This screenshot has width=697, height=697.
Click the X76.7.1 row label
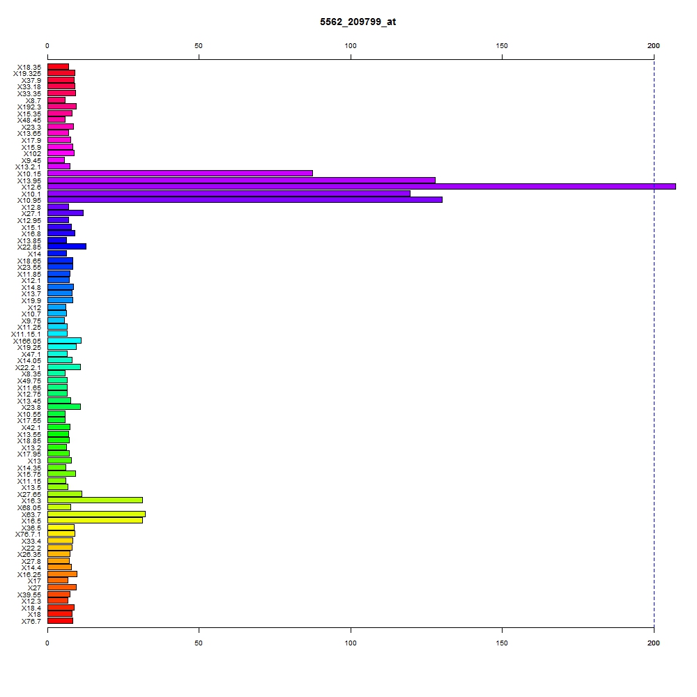click(x=28, y=535)
